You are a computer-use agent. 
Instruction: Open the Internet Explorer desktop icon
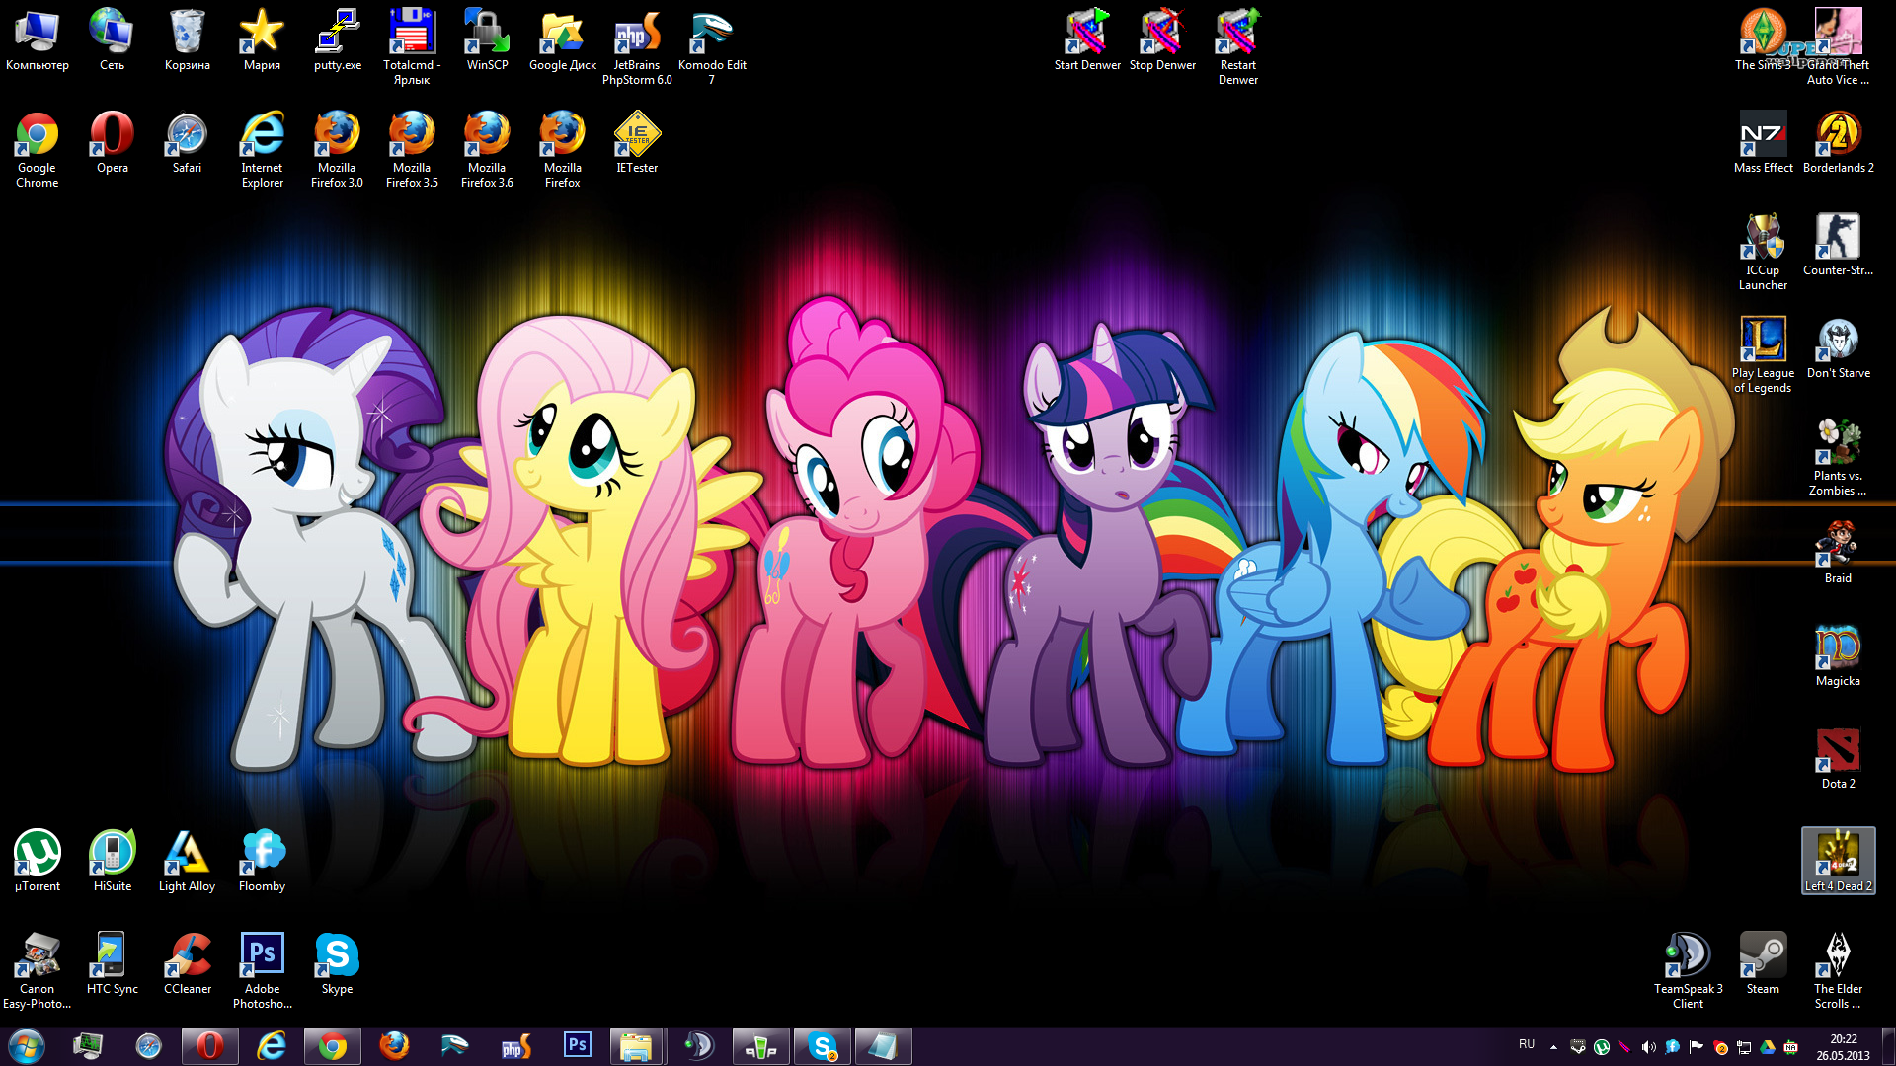coord(262,149)
